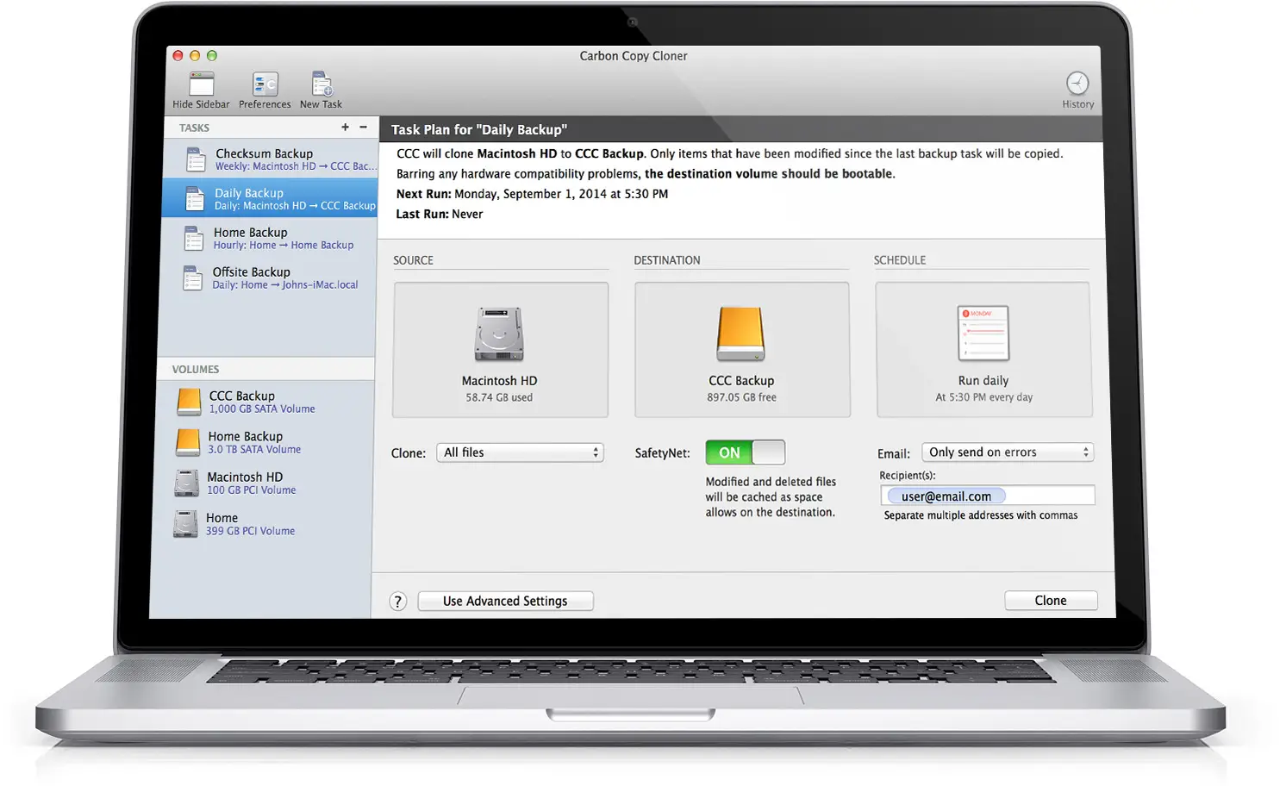
Task: Click '3.0 TB SATA Volume' text
Action: point(254,450)
